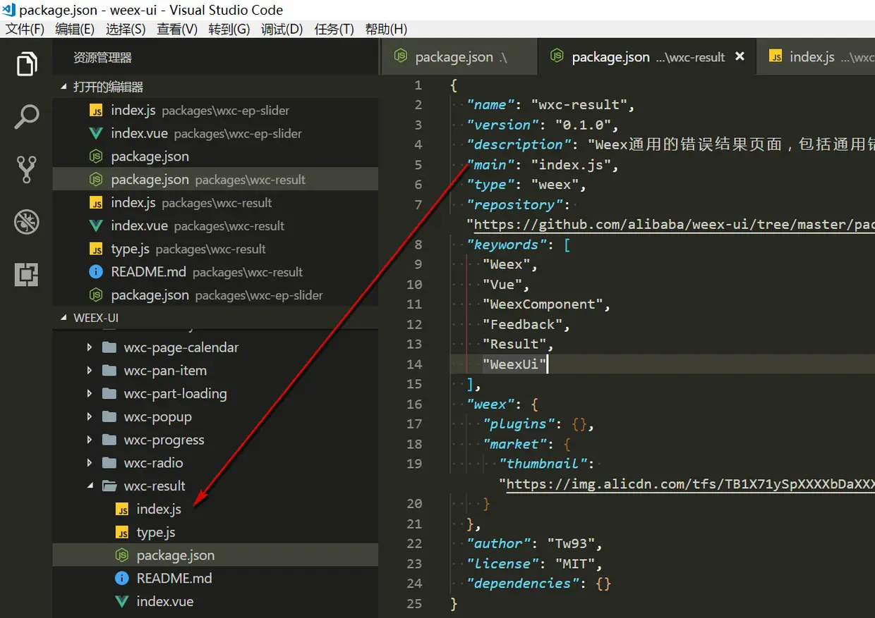Open 任务(T) menu
875x618 pixels.
(334, 29)
